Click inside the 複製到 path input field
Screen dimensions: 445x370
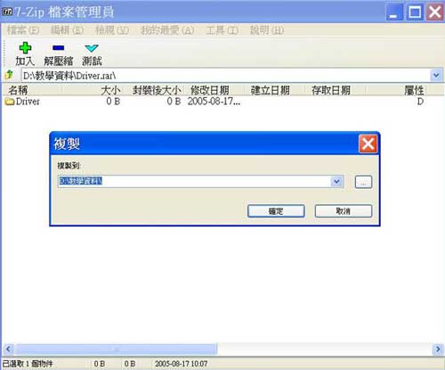(x=195, y=181)
